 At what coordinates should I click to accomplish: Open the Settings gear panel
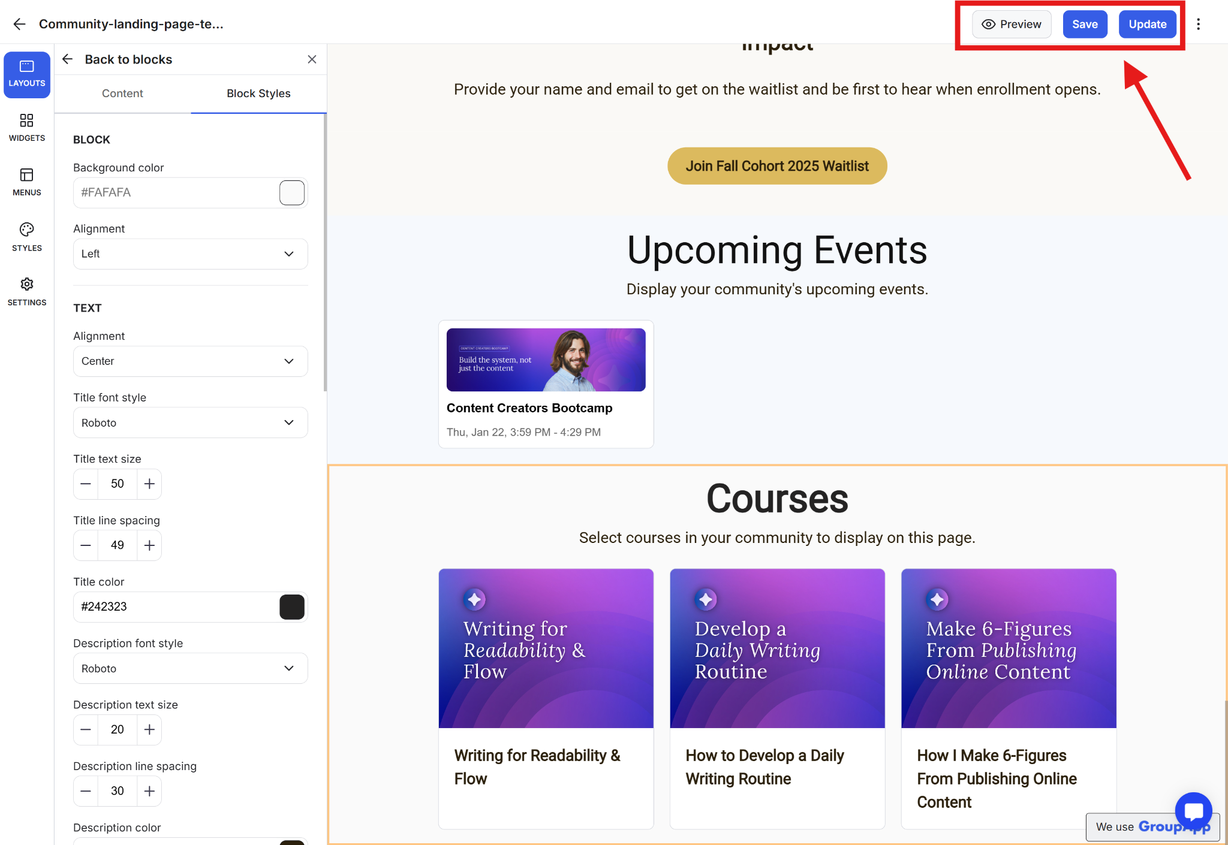pyautogui.click(x=27, y=292)
